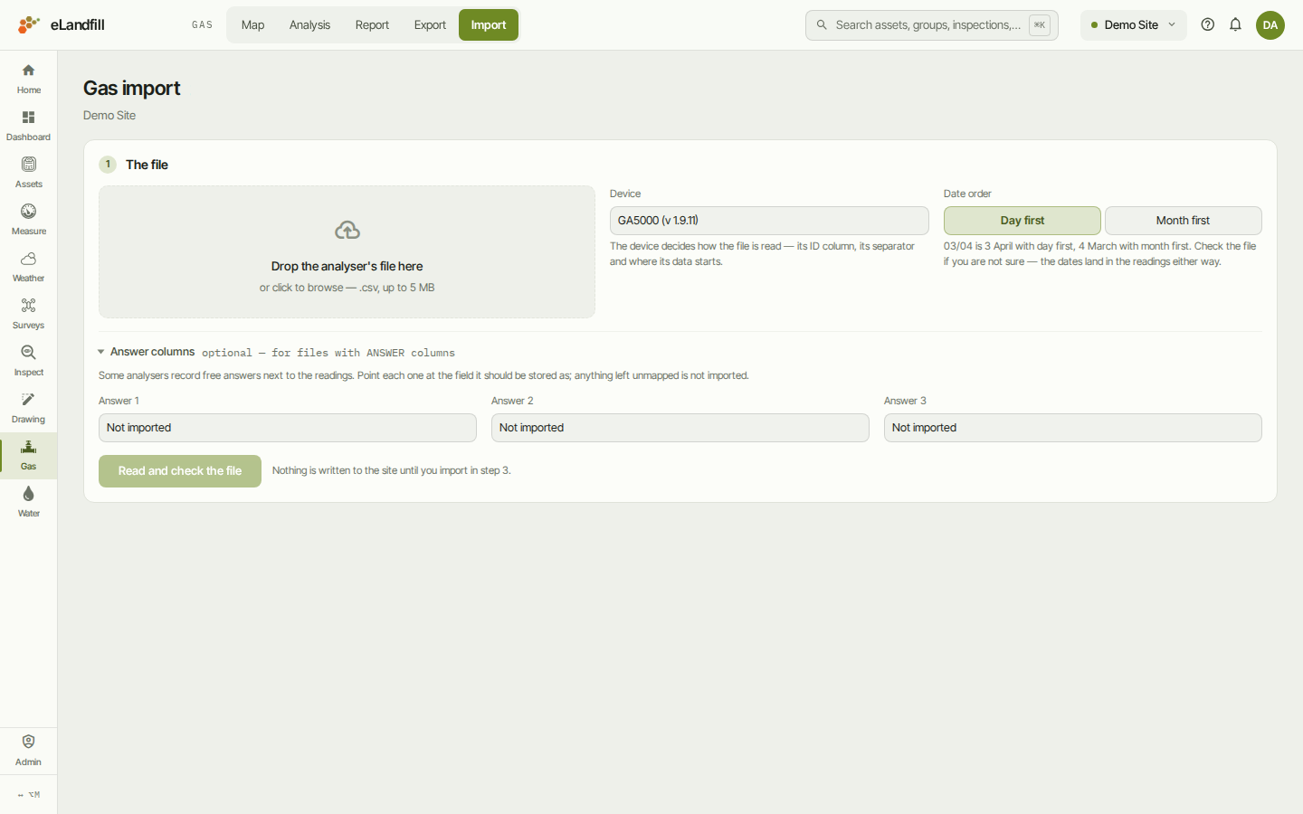The width and height of the screenshot is (1303, 814).
Task: Click Read and check the file button
Action: [x=180, y=471]
